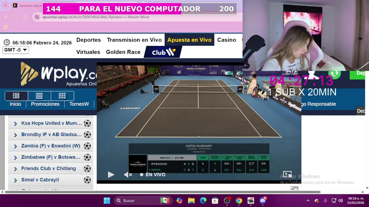The width and height of the screenshot is (369, 207).
Task: Click the Chrome back arrow
Action: pyautogui.click(x=6, y=17)
